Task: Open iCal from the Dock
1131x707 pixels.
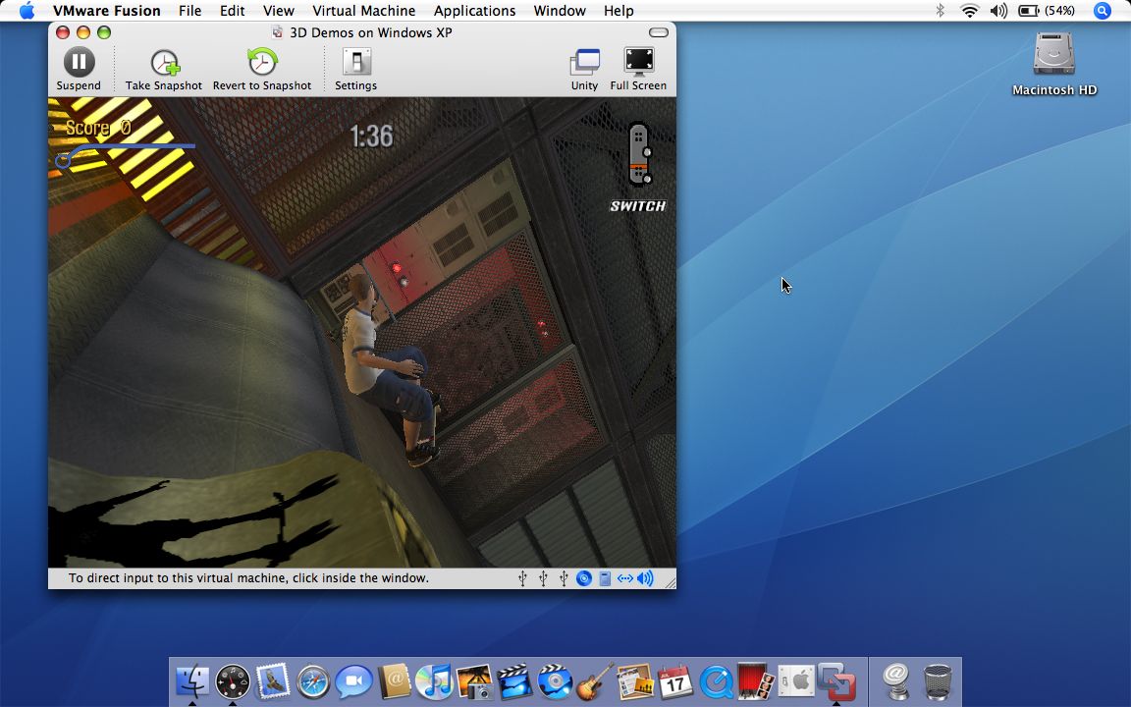Action: pyautogui.click(x=675, y=681)
